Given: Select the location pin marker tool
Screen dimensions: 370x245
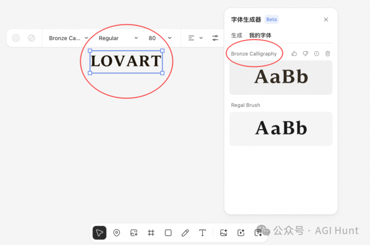Looking at the screenshot, I should coord(116,233).
